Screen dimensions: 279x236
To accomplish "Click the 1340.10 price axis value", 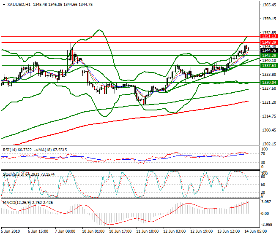I will [x=269, y=61].
